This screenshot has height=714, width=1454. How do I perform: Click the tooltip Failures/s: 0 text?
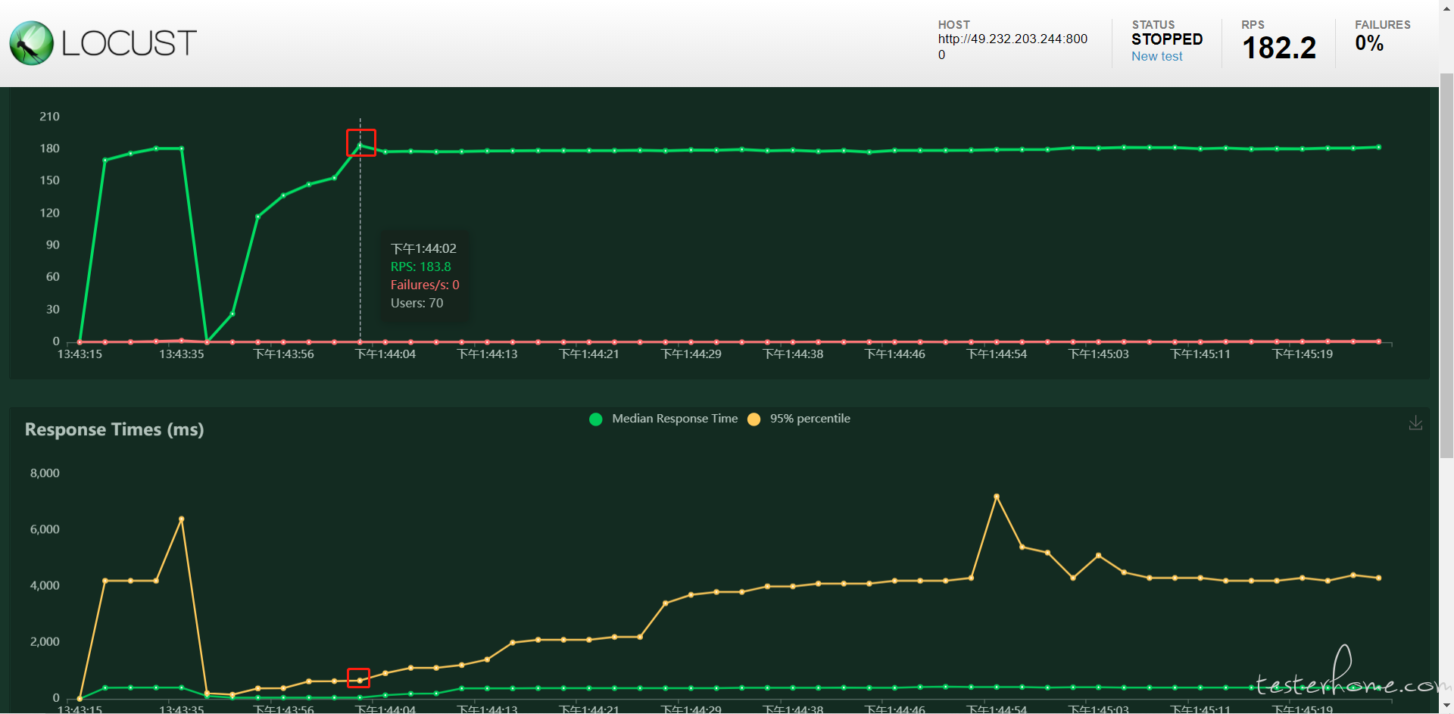(x=425, y=285)
